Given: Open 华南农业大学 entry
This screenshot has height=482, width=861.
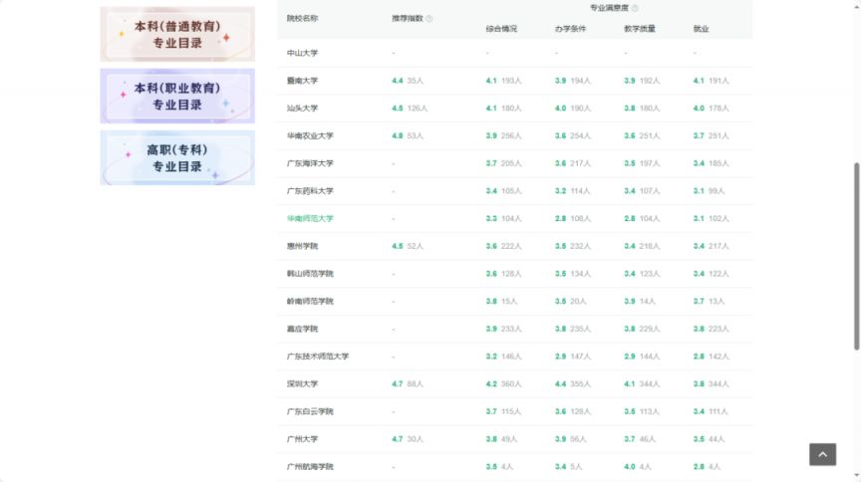Looking at the screenshot, I should coord(310,135).
